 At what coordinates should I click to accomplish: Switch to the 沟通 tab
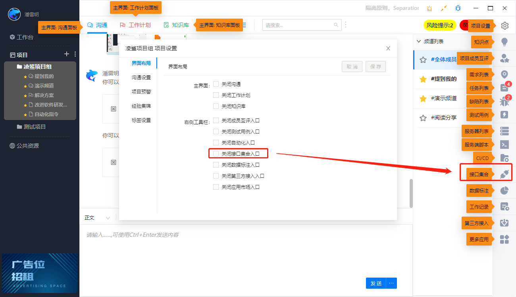[x=97, y=25]
